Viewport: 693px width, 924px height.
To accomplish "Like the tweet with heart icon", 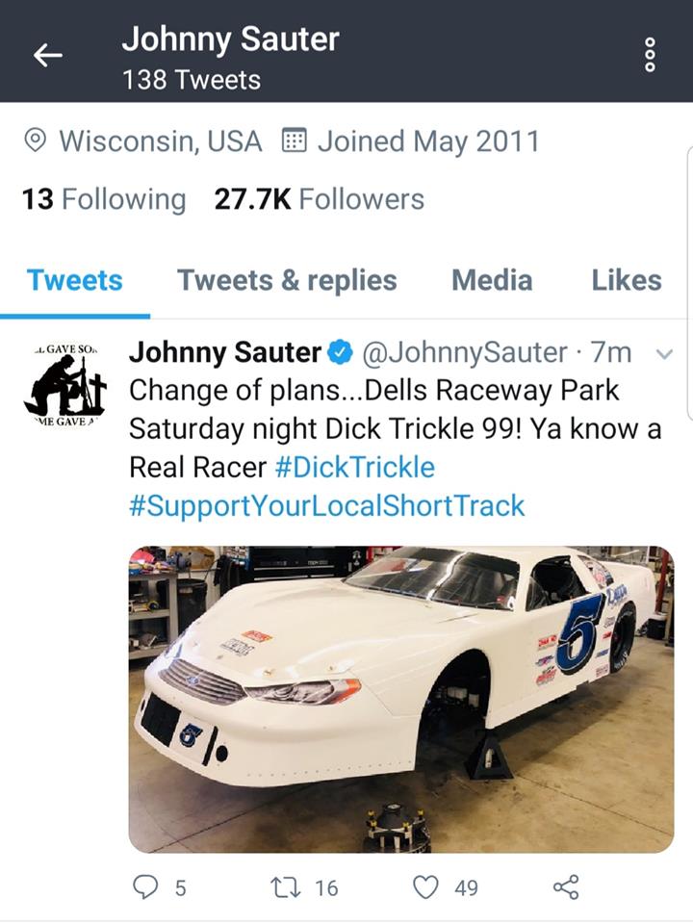I will click(x=425, y=886).
